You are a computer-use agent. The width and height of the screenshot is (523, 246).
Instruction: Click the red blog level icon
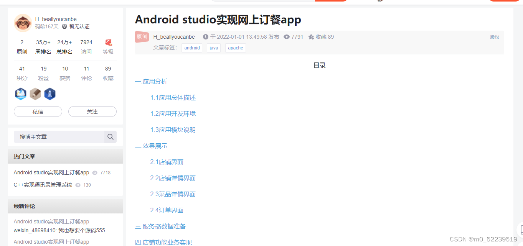click(x=108, y=42)
